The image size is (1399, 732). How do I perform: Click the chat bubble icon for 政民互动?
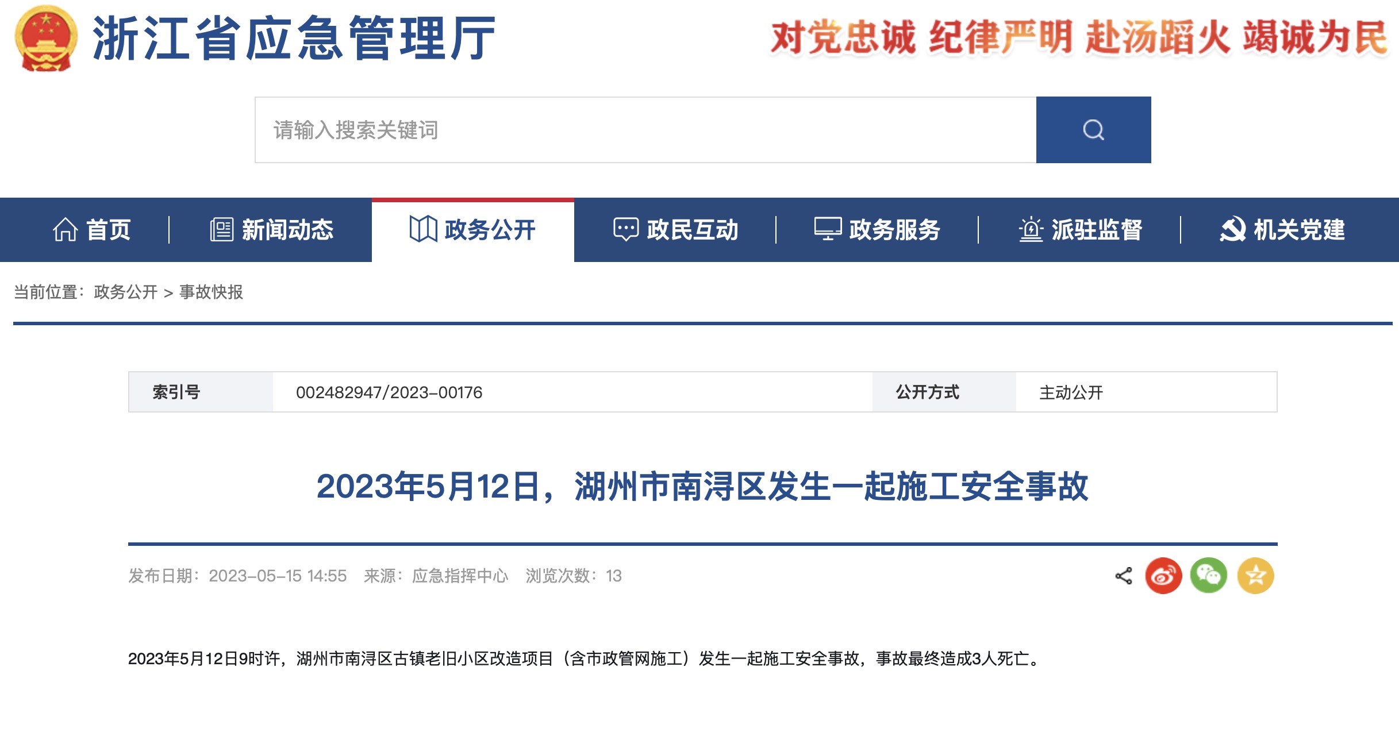click(625, 230)
